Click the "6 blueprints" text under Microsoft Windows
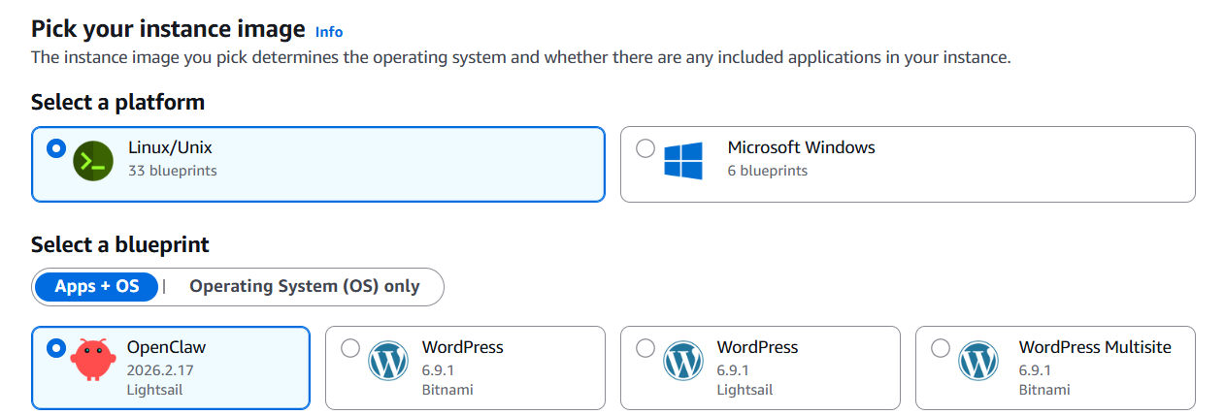Viewport: 1225px width, 415px height. 767,171
